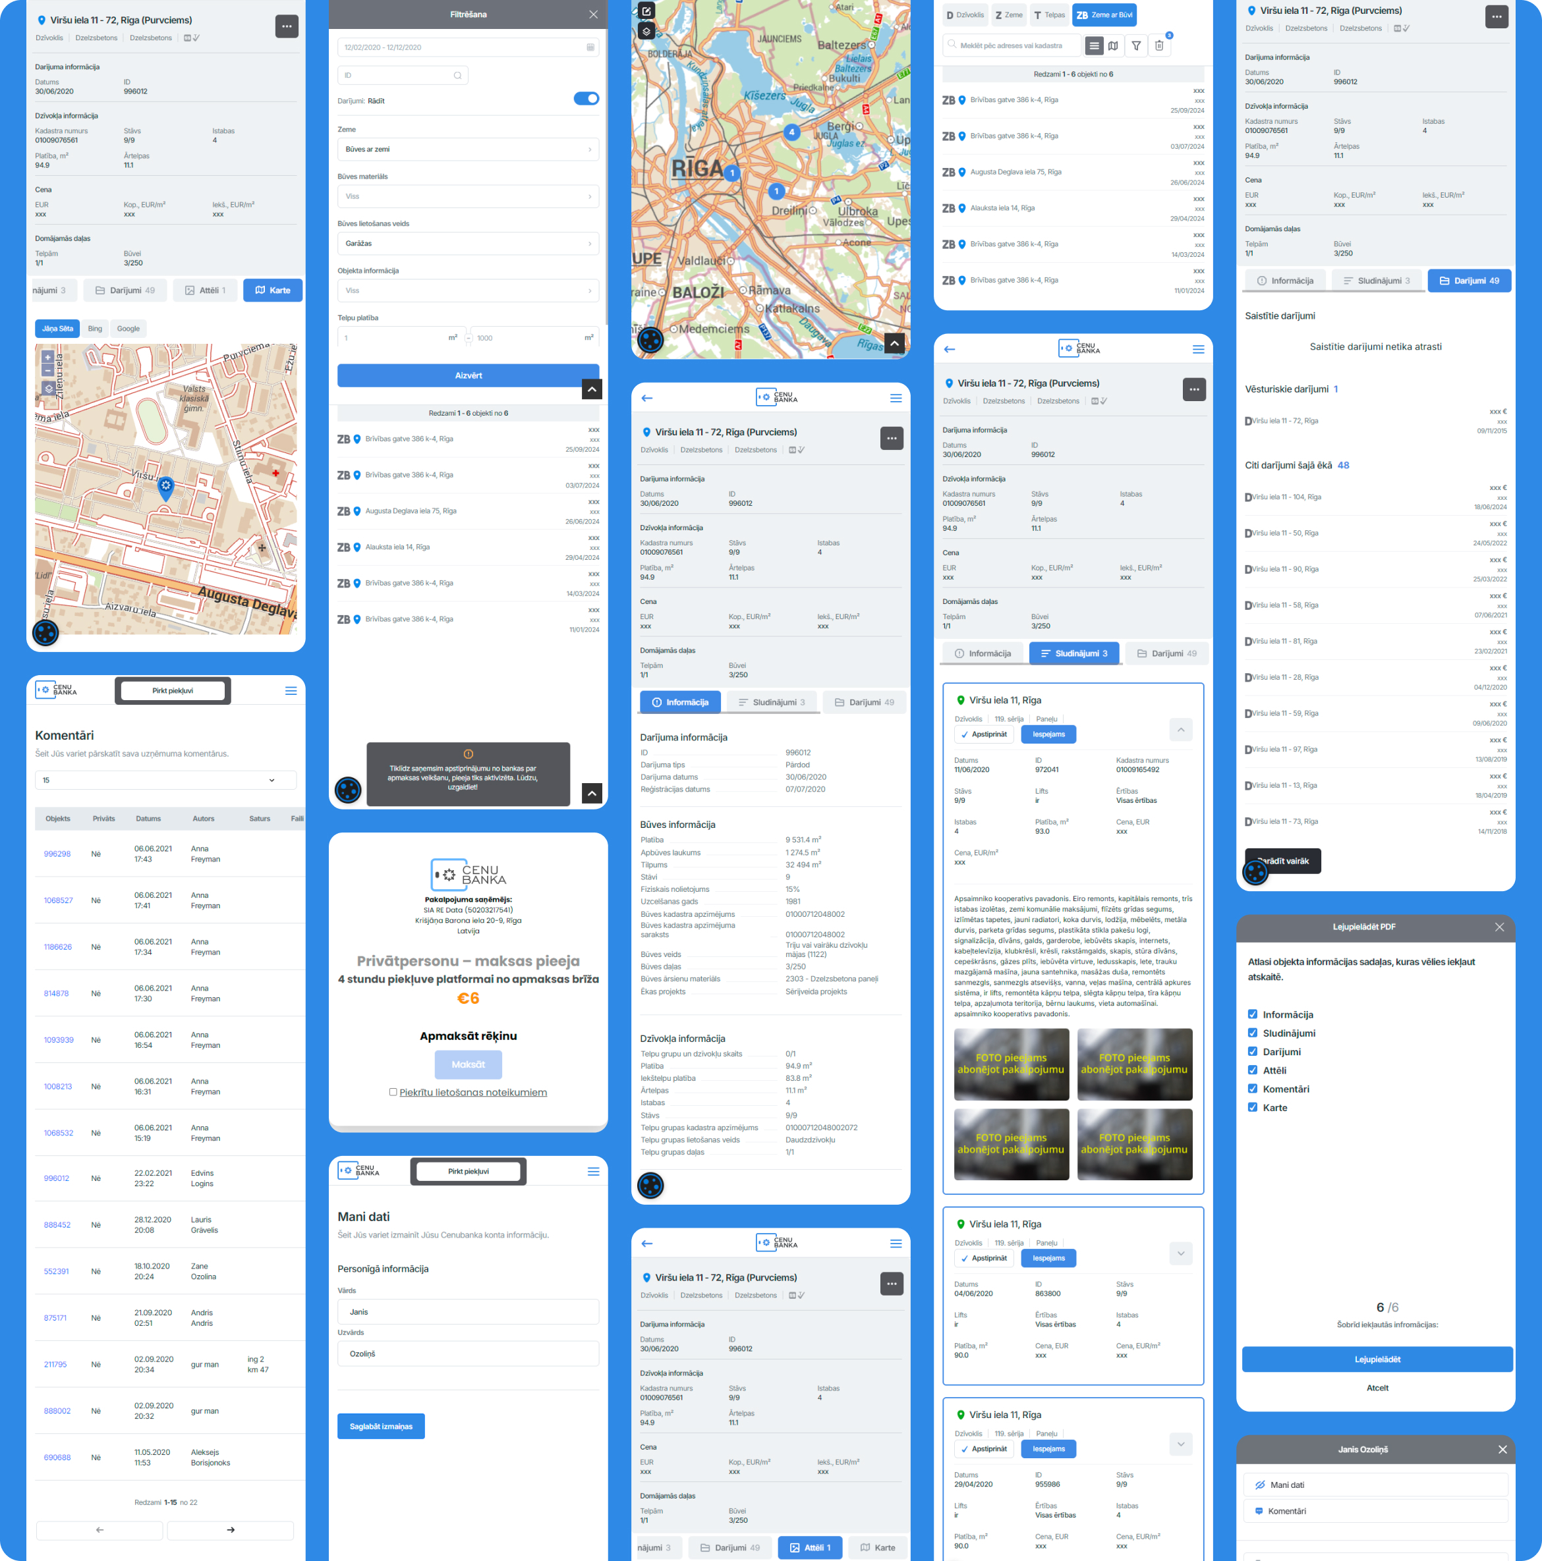
Task: Open the funnel filter icon in search toolbar
Action: (1136, 46)
